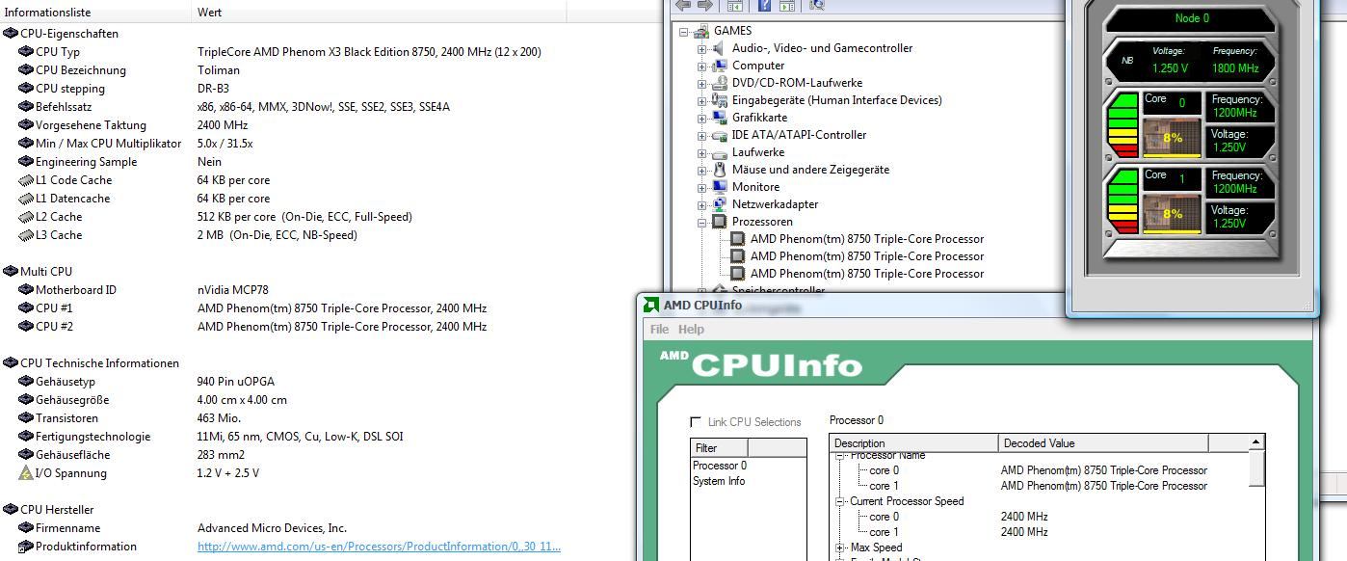Image resolution: width=1347 pixels, height=561 pixels.
Task: Collapse Current Processor Speed in CPUInfo
Action: [839, 502]
